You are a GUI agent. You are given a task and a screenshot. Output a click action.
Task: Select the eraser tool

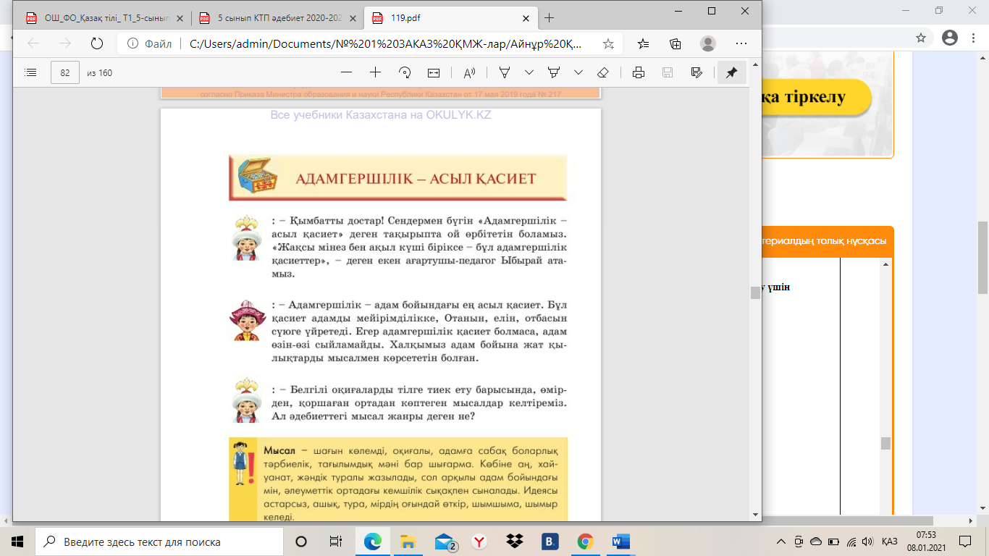603,72
